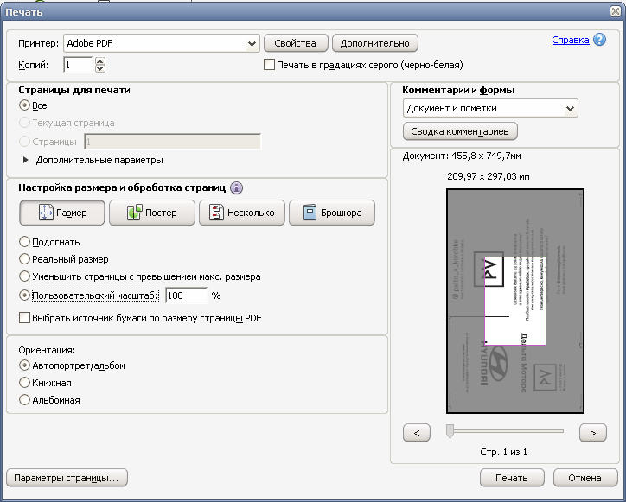Select the auto portrait/landscape (Автопортрет/альбом) orientation
Screen dimensions: 626x502
[24, 365]
